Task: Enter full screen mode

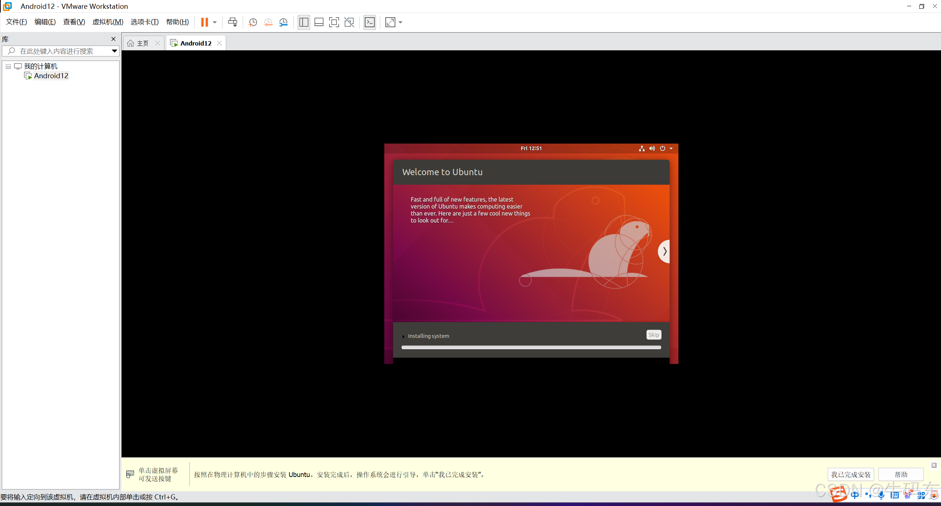Action: coord(334,22)
